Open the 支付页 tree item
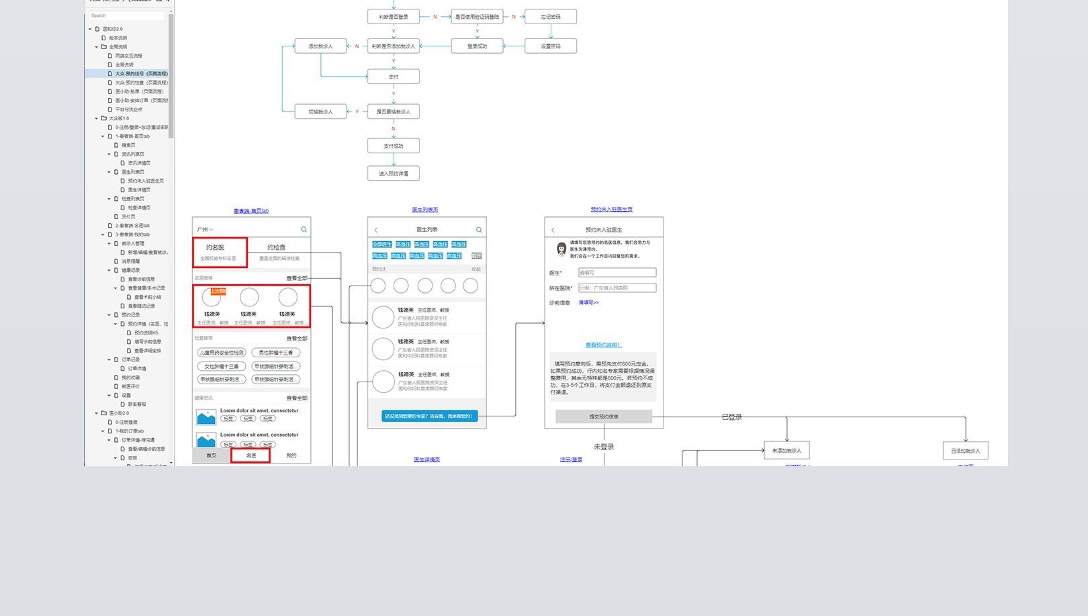 tap(128, 216)
